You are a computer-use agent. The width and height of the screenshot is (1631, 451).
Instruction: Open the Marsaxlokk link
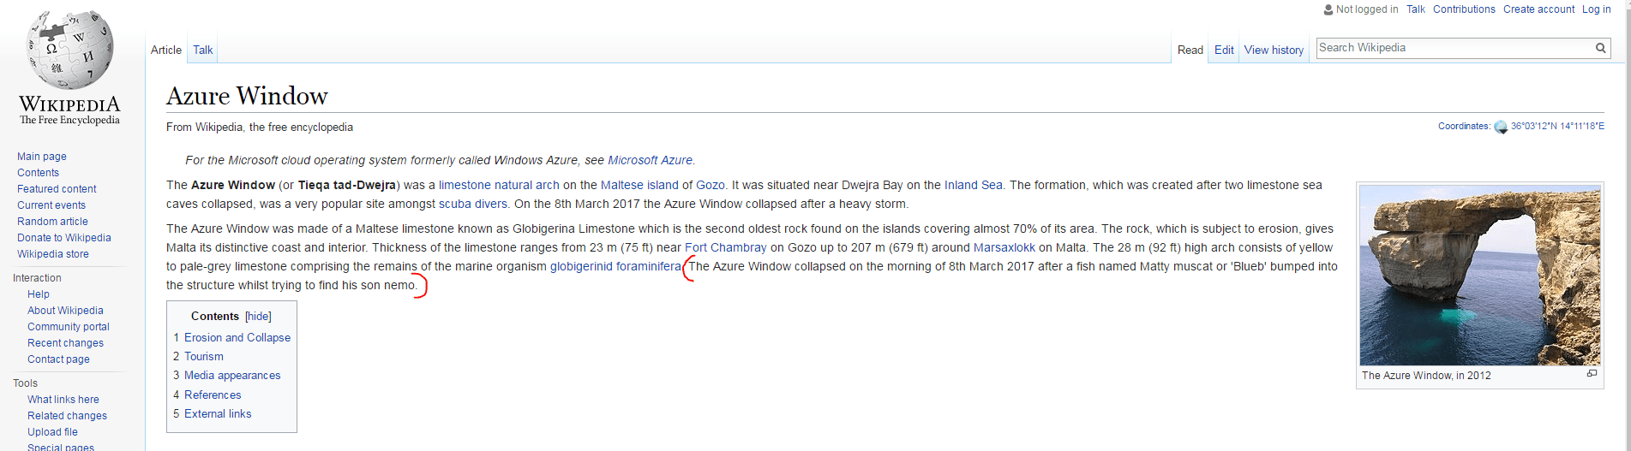[x=1004, y=247]
